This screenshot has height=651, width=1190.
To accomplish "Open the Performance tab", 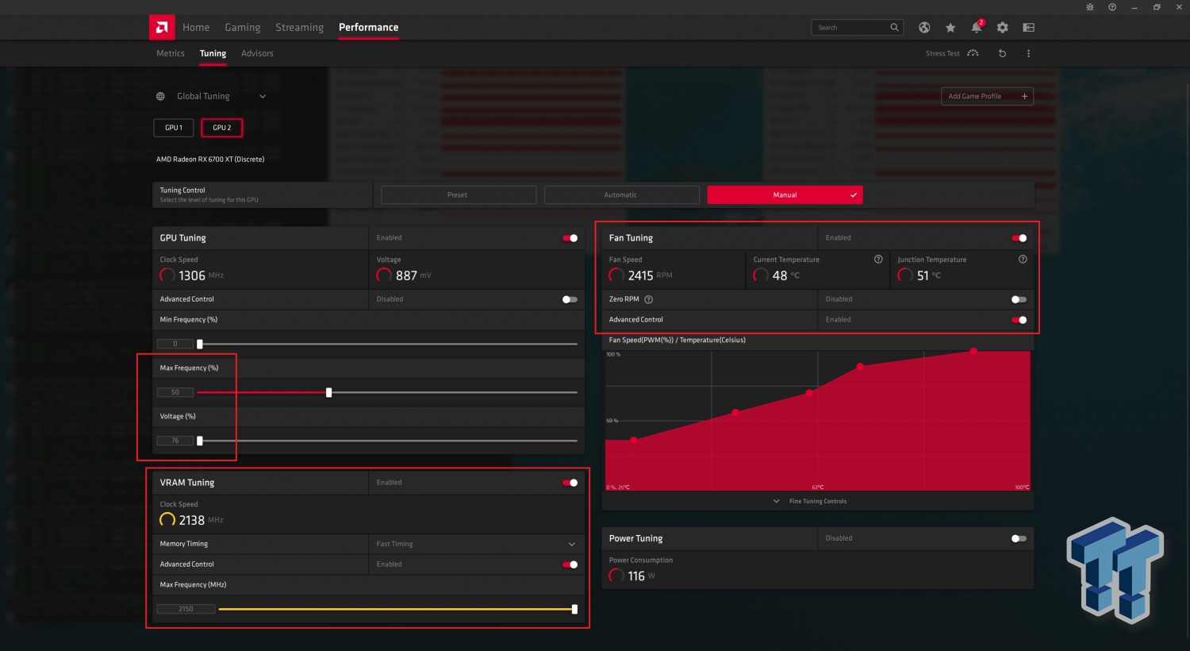I will click(x=369, y=27).
